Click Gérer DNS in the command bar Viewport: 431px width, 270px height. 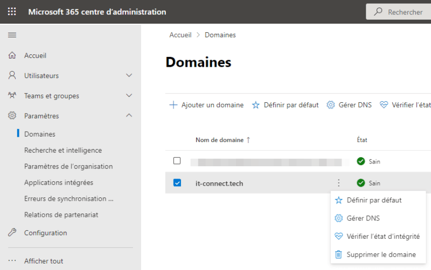(x=349, y=105)
